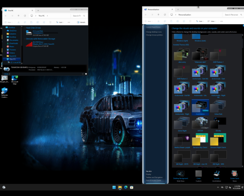
Task: Click the up arrow in Personalization window
Action: pos(158,15)
